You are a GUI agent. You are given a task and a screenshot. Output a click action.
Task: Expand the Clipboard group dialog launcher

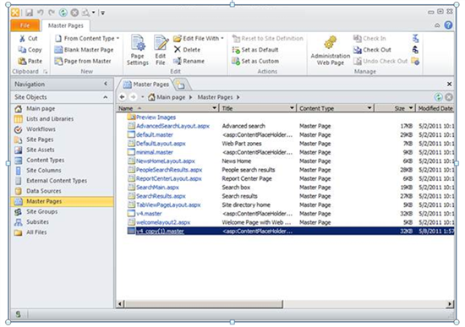point(45,72)
